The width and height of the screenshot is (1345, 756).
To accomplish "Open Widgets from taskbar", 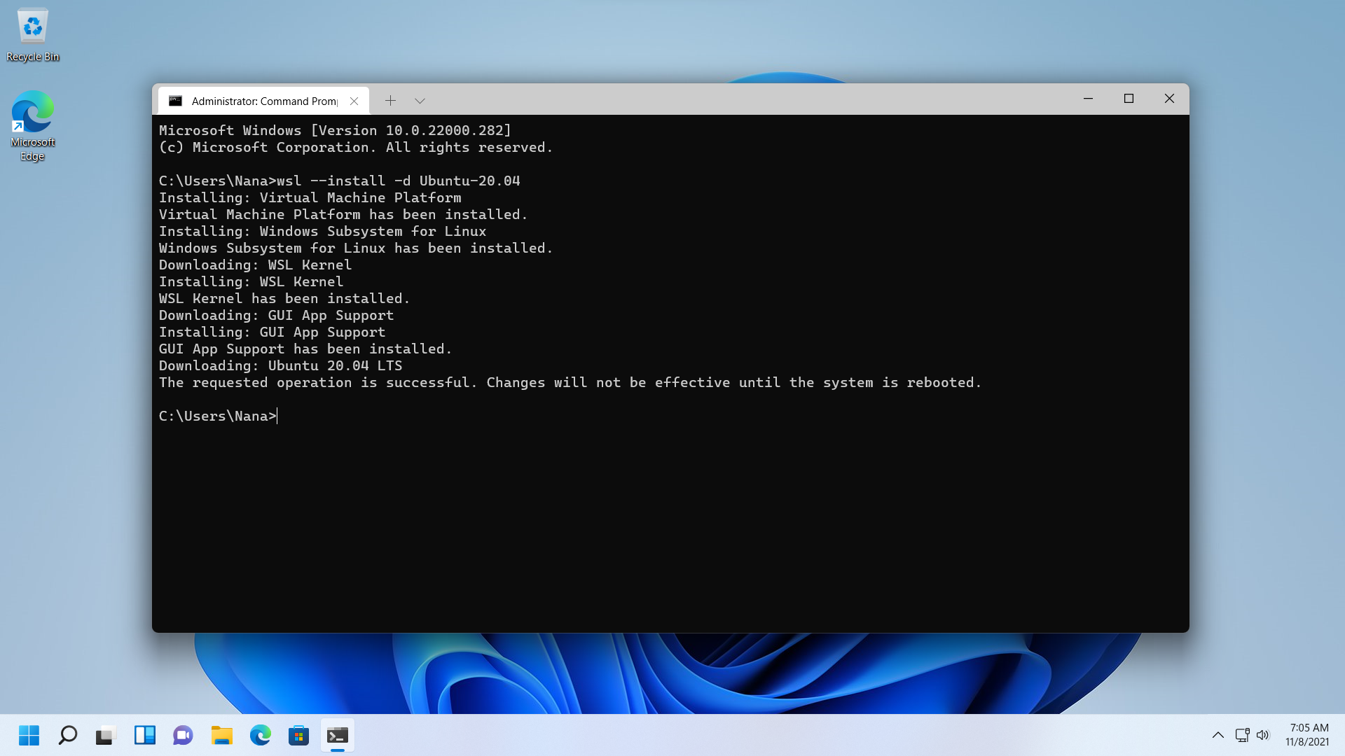I will tap(144, 735).
